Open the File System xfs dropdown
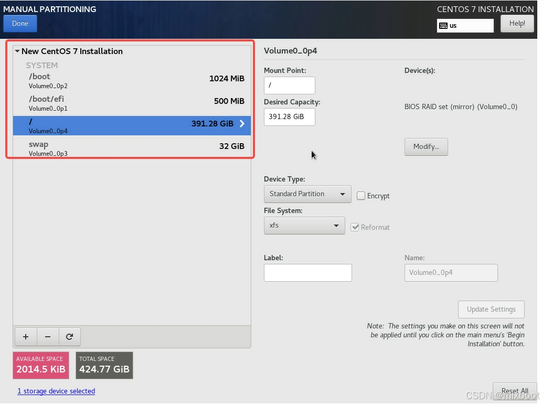 click(x=304, y=226)
